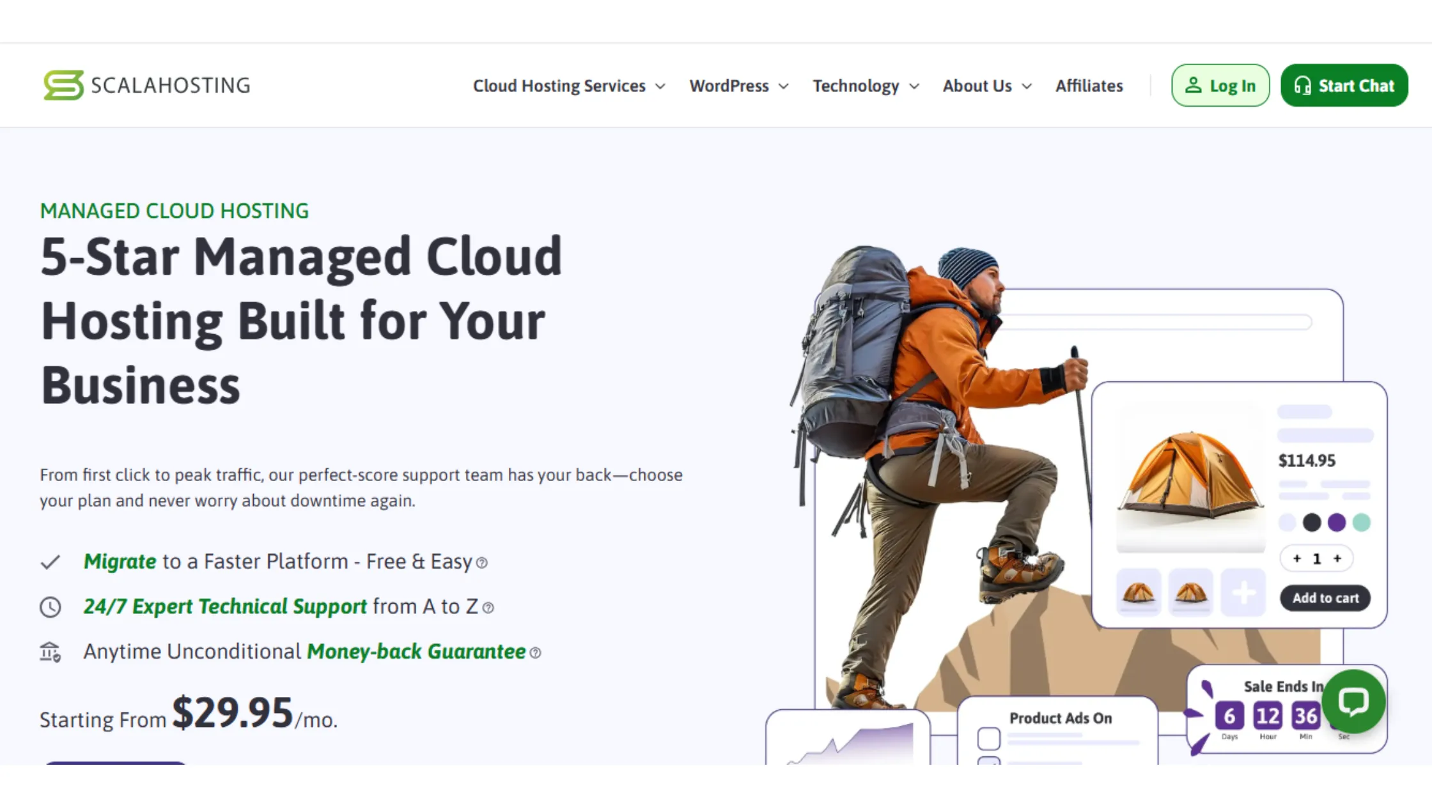Click the $114.95 price on tent card
Screen dimensions: 1432x805
1307,461
